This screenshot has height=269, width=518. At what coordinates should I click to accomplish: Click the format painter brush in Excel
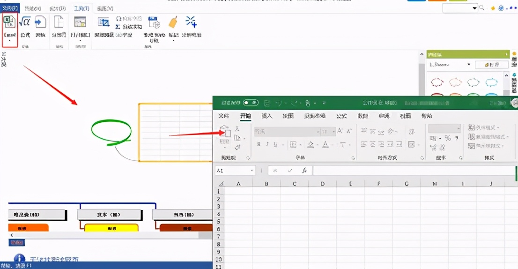pyautogui.click(x=237, y=147)
